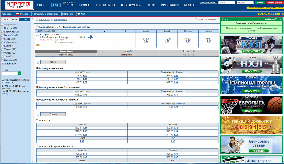Open the LIVE main menu item
This screenshot has height=164, width=284.
[56, 5]
